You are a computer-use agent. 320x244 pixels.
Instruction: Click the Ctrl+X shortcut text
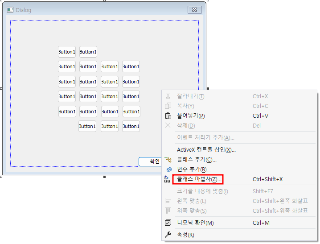[260, 96]
